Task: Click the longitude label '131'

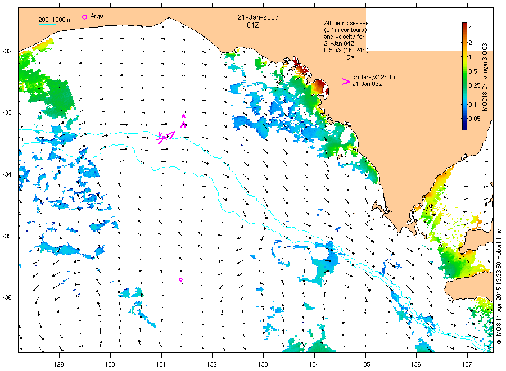Action: click(x=161, y=364)
